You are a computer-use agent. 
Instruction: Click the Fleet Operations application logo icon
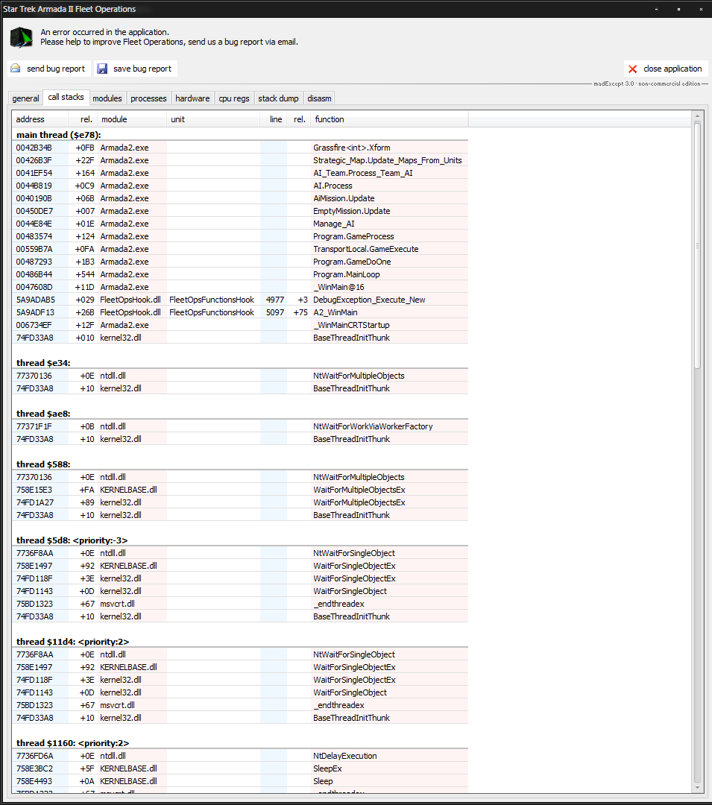pos(21,37)
